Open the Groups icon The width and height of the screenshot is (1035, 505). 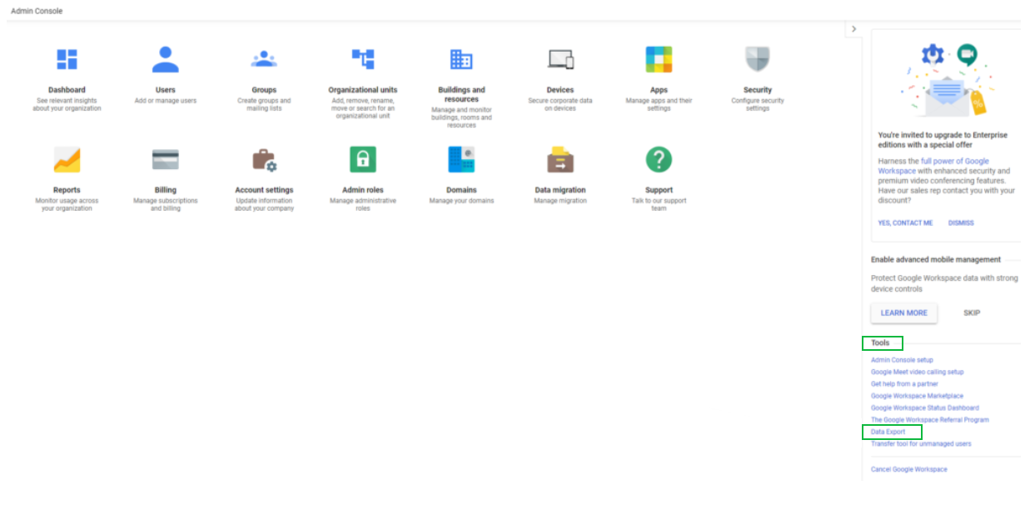coord(264,59)
